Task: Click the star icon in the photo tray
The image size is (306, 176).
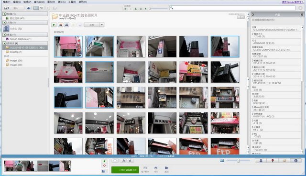Action: (115, 161)
